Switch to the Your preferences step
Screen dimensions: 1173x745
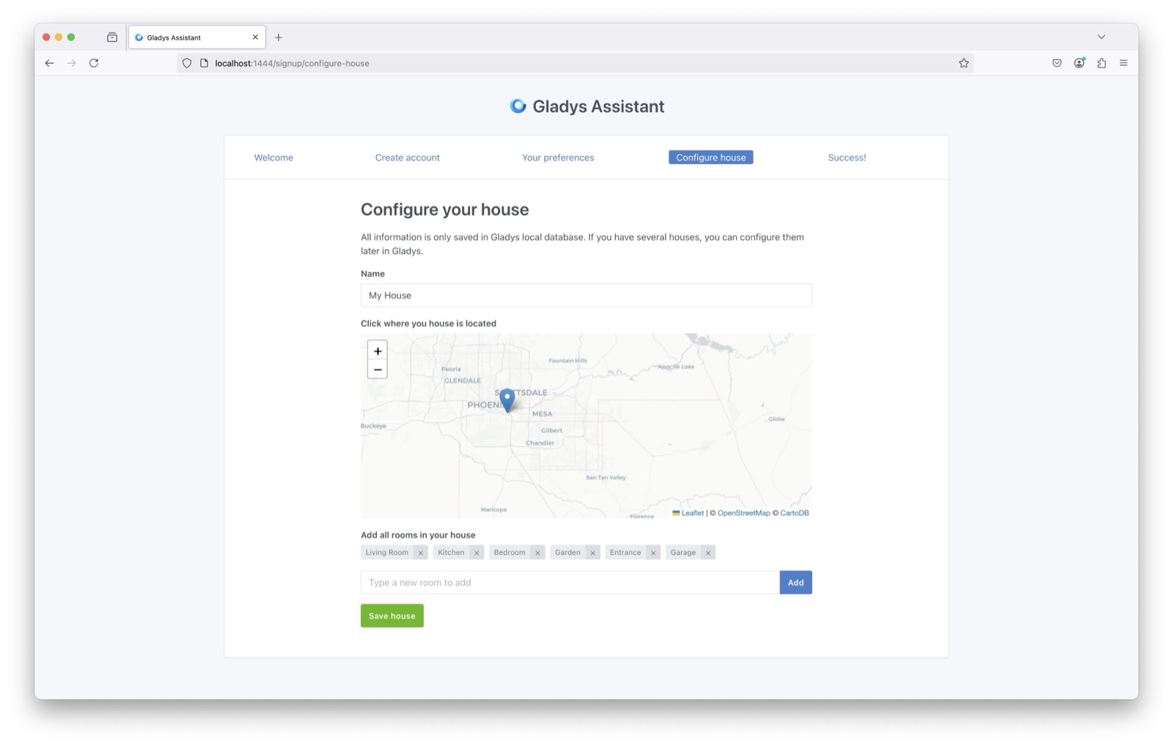(557, 157)
